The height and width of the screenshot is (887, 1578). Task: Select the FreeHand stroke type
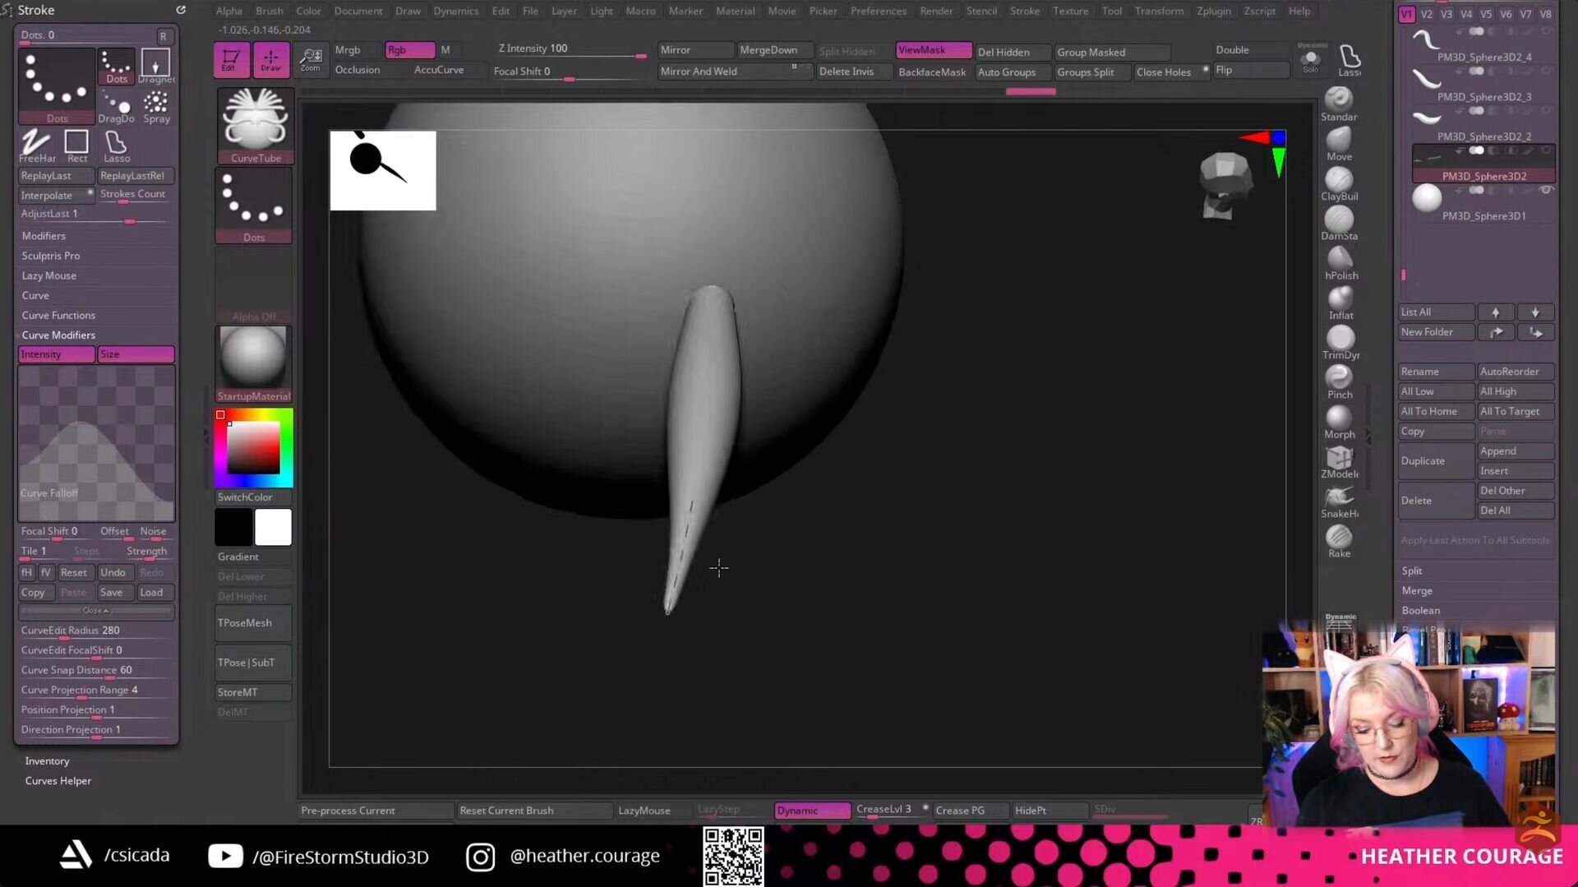coord(37,146)
